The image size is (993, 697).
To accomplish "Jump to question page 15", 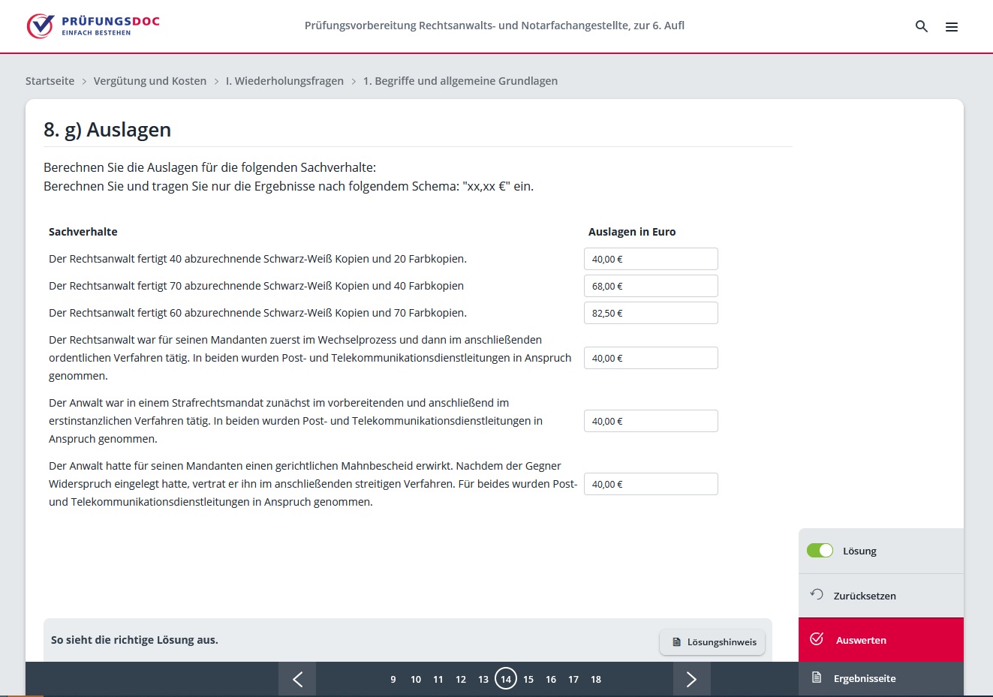I will (528, 680).
